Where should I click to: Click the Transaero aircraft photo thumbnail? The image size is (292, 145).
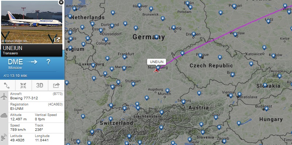(x=32, y=22)
